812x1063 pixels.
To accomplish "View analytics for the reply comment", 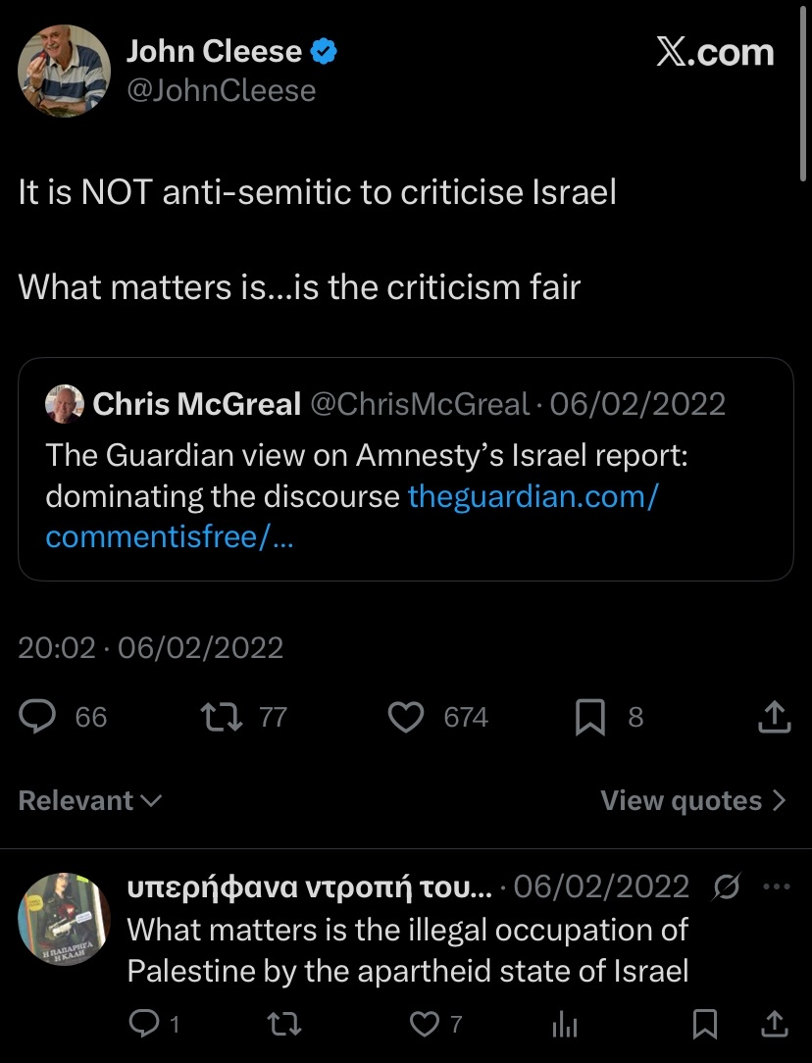I will click(x=564, y=1025).
